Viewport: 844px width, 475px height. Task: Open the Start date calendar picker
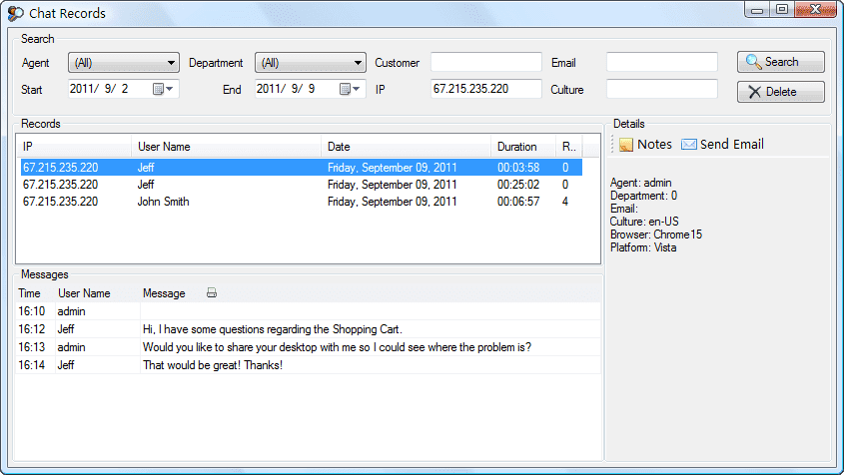pos(163,89)
